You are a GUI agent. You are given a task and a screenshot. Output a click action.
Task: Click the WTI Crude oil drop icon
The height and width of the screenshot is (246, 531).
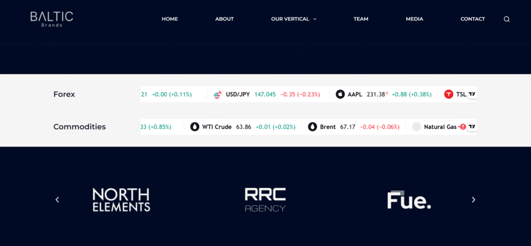click(194, 126)
